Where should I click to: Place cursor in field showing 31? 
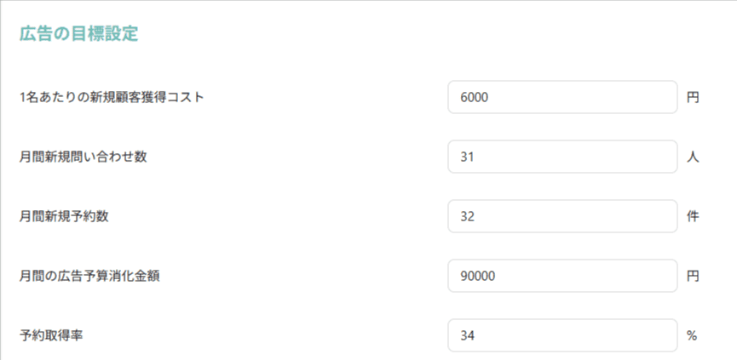562,157
